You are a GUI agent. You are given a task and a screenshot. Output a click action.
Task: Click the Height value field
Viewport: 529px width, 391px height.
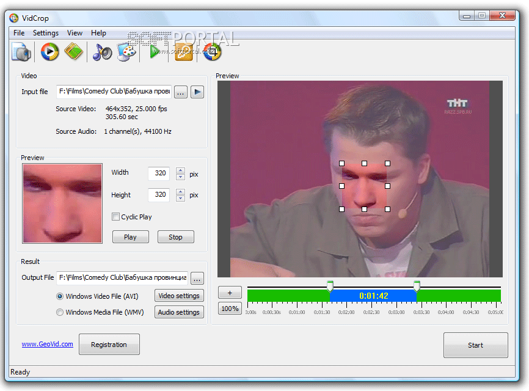point(159,195)
